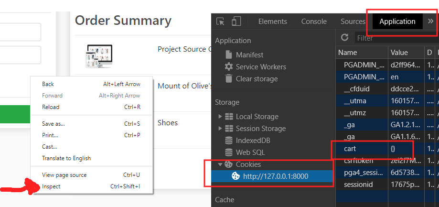Select IndexedDB database storage
Image resolution: width=439 pixels, height=207 pixels.
(x=253, y=141)
